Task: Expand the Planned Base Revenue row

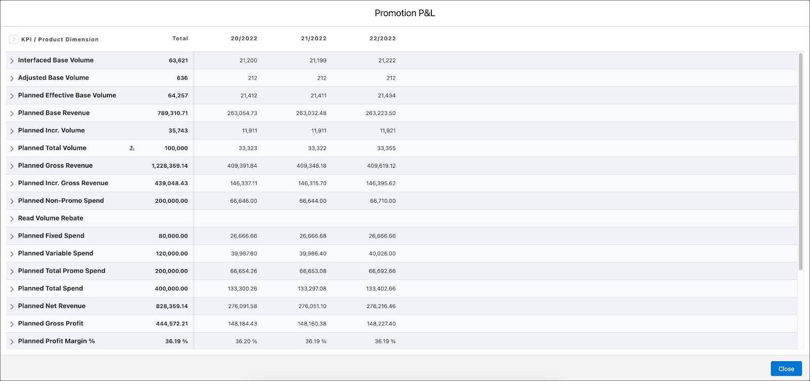Action: tap(12, 113)
